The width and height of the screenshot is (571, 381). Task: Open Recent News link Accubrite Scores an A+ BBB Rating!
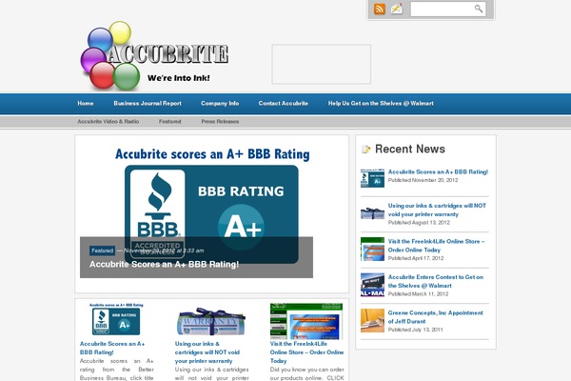click(438, 171)
